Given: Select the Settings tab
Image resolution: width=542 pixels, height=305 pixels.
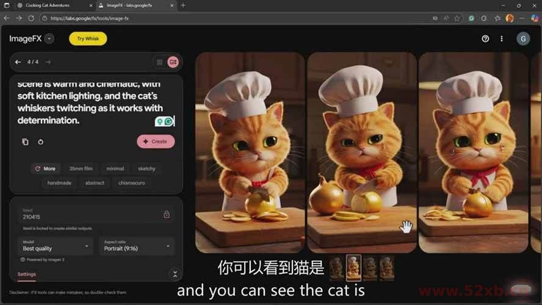Looking at the screenshot, I should click(26, 274).
